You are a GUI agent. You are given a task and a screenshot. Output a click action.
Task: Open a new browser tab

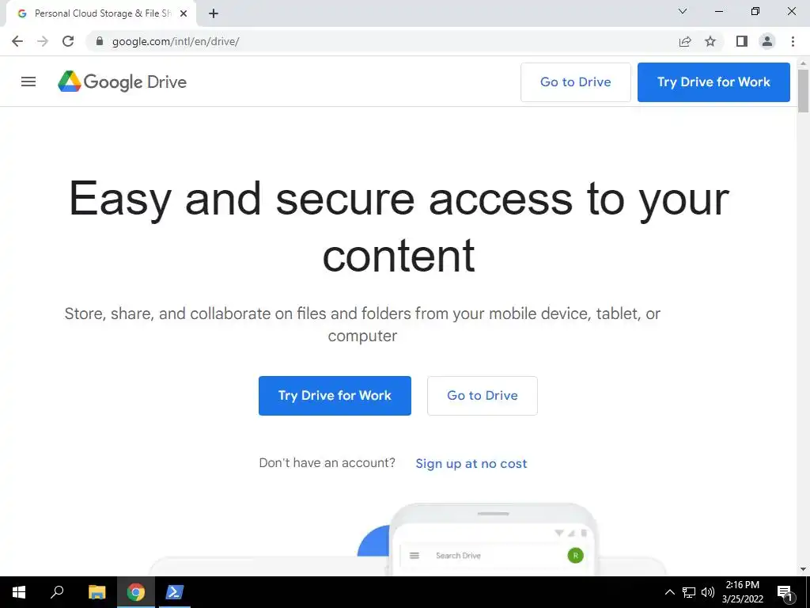point(214,13)
